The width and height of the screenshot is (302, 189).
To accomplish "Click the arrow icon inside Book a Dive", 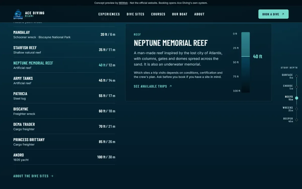I will (x=283, y=14).
